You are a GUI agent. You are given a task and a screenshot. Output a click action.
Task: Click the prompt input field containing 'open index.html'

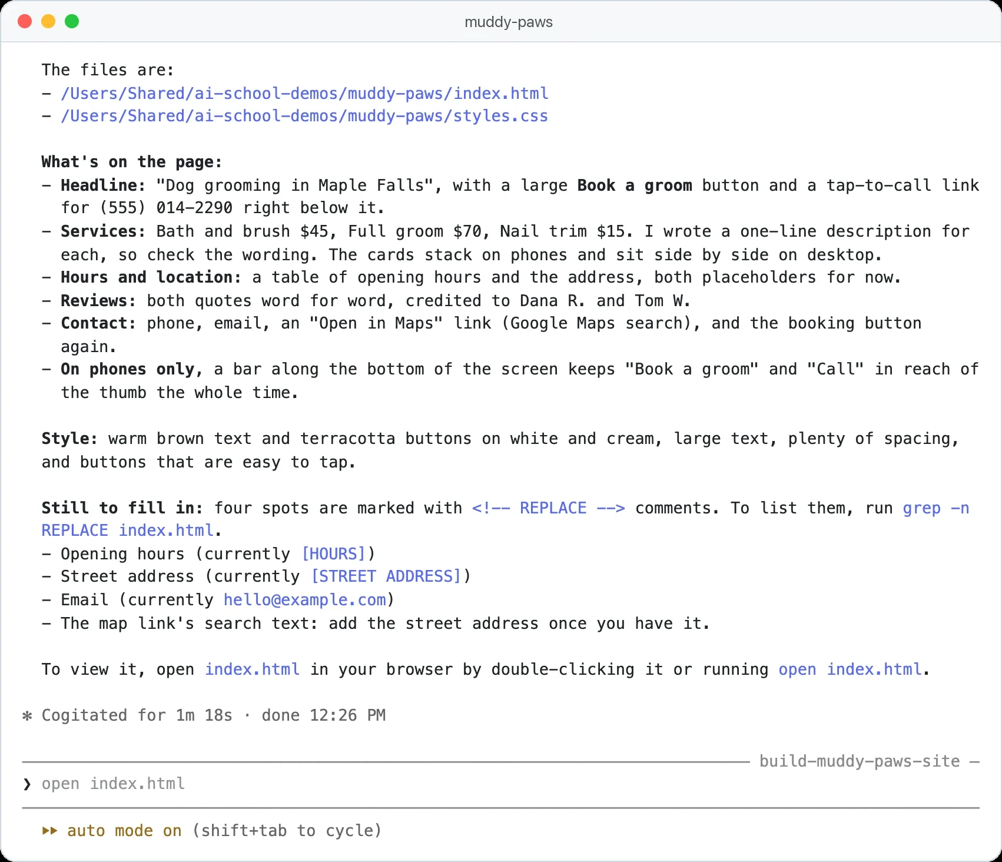500,784
